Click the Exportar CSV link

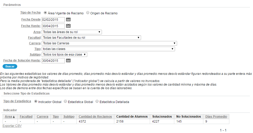coord(12,126)
